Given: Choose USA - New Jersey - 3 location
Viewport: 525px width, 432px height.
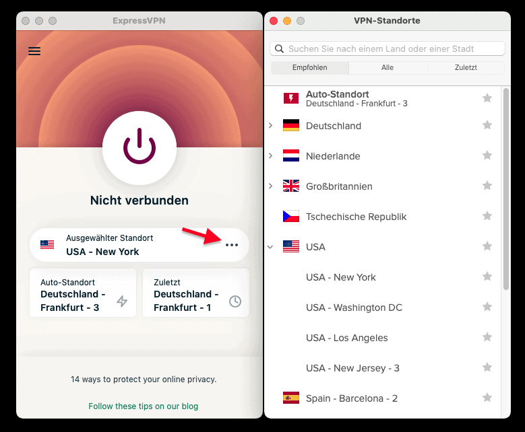Looking at the screenshot, I should click(383, 368).
